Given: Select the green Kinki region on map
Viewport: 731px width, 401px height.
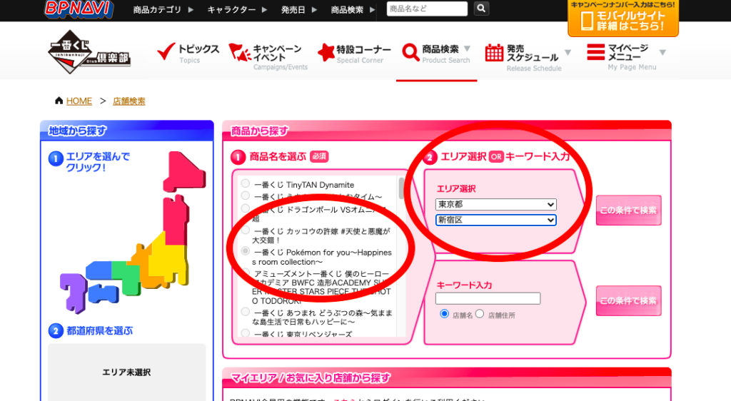Looking at the screenshot, I should point(127,278).
